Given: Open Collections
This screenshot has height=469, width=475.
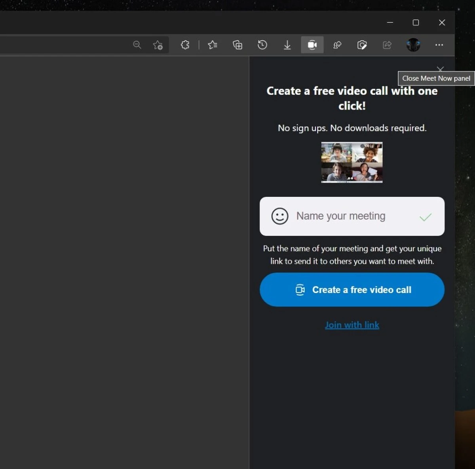Looking at the screenshot, I should 237,45.
